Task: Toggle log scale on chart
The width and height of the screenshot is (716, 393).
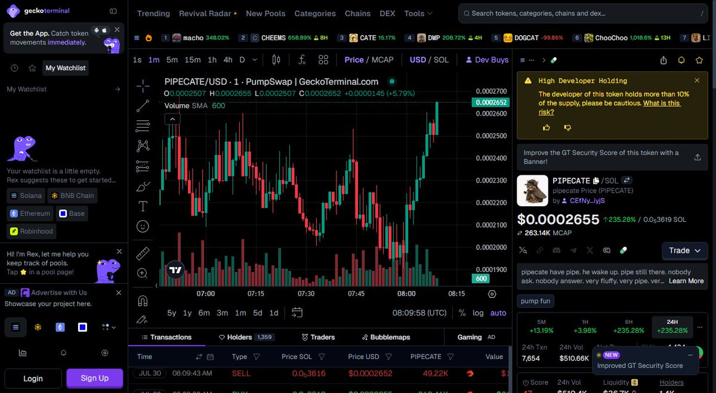Action: (x=478, y=312)
